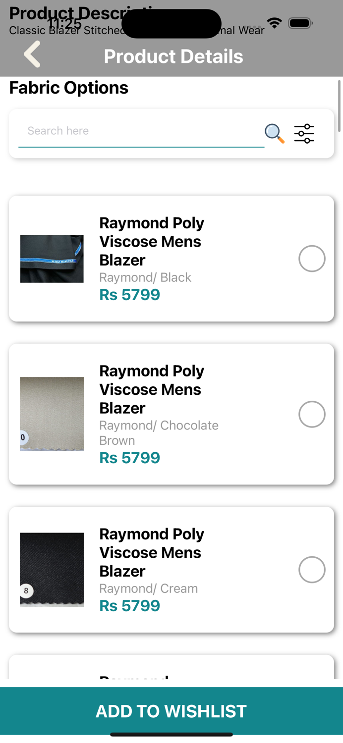
Task: Tap the home indicator bar at the bottom
Action: [x=171, y=735]
